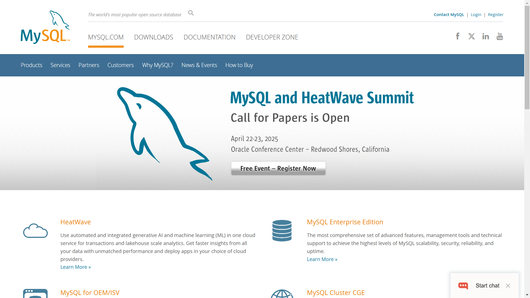Open the Products menu
The image size is (530, 298).
(31, 65)
